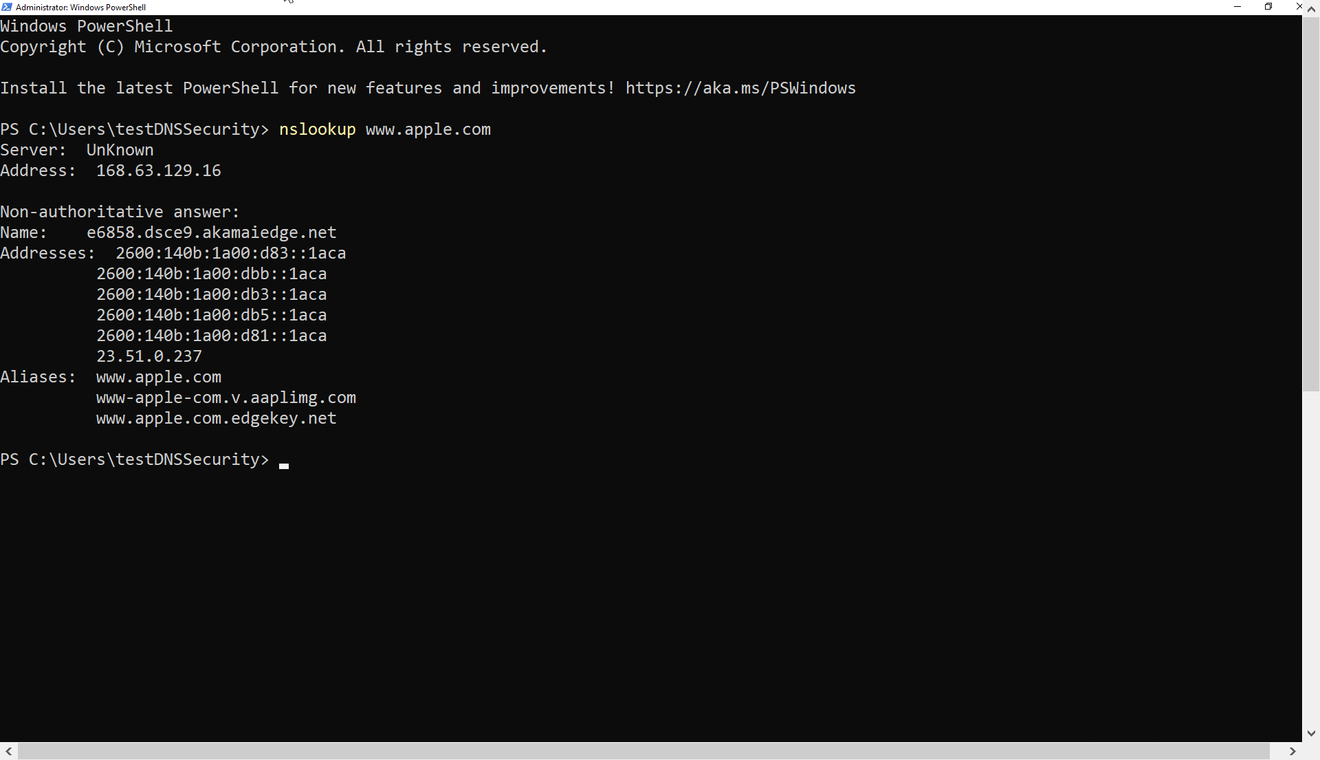Click the IPv4 address 23.51.0.237
Viewport: 1320px width, 760px height.
[x=149, y=356]
